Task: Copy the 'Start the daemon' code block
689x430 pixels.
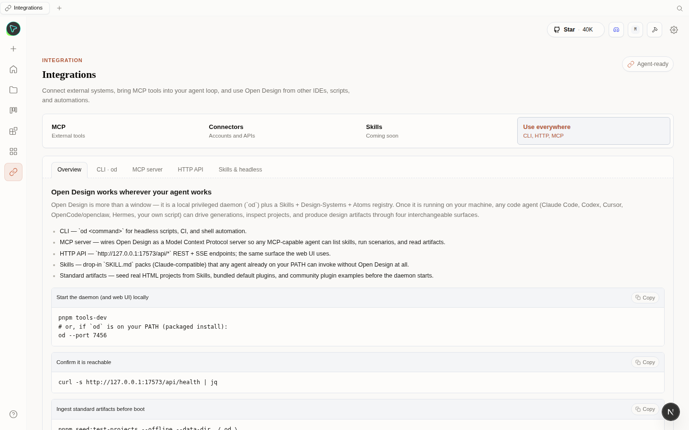Action: coord(645,298)
